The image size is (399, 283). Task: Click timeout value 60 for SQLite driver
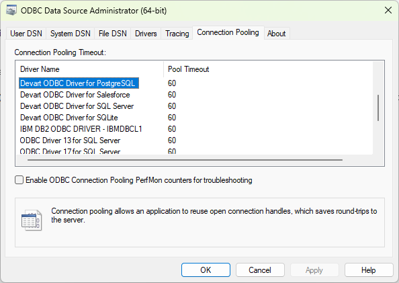tap(172, 118)
